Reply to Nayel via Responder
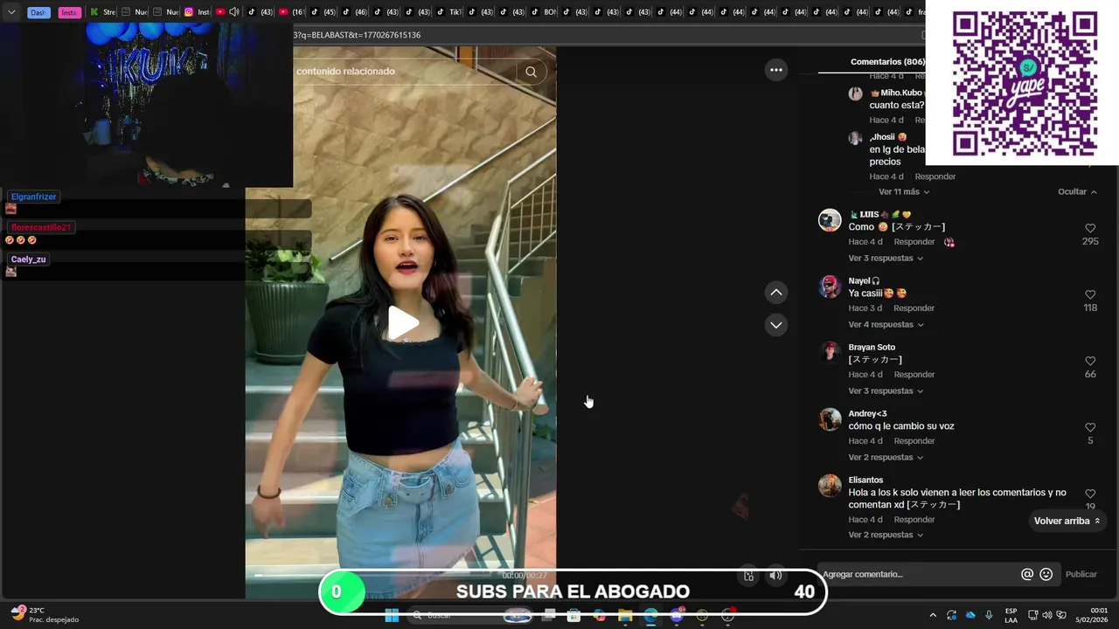 [x=914, y=308]
